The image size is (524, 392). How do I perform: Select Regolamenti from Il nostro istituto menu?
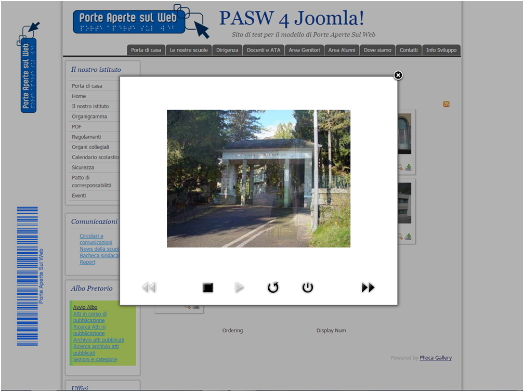click(86, 137)
